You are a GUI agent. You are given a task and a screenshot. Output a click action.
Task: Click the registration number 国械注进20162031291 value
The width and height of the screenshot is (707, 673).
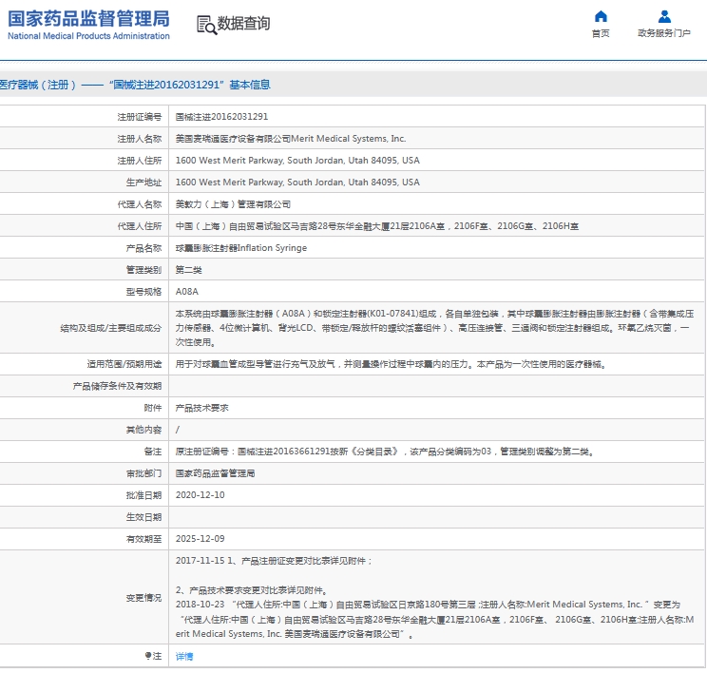(x=216, y=117)
